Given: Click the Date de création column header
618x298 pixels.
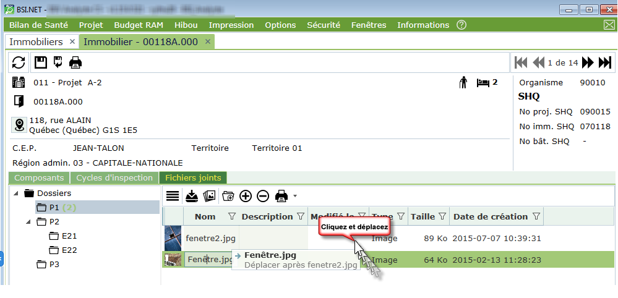Looking at the screenshot, I should click(490, 216).
